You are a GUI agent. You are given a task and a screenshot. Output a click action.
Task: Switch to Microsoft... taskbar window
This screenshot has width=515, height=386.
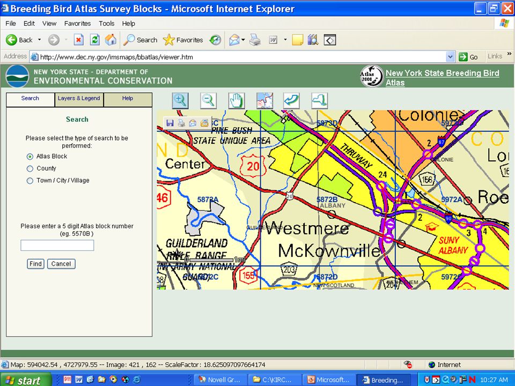coord(328,380)
